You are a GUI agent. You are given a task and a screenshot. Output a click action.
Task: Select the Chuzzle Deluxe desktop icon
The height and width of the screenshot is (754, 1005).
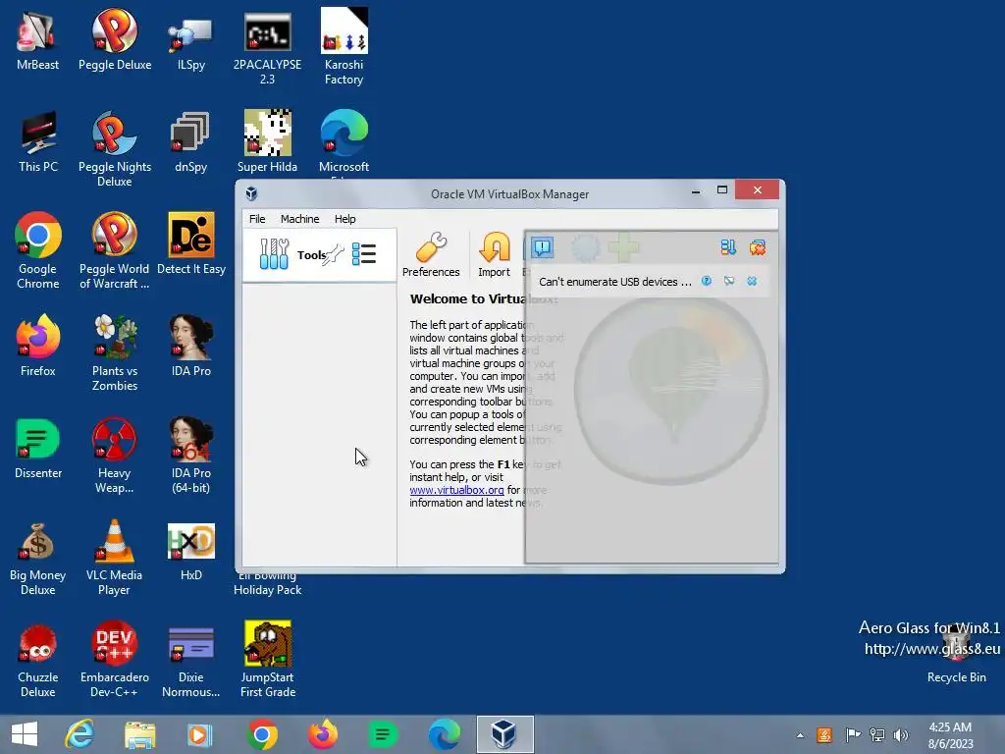(x=38, y=659)
